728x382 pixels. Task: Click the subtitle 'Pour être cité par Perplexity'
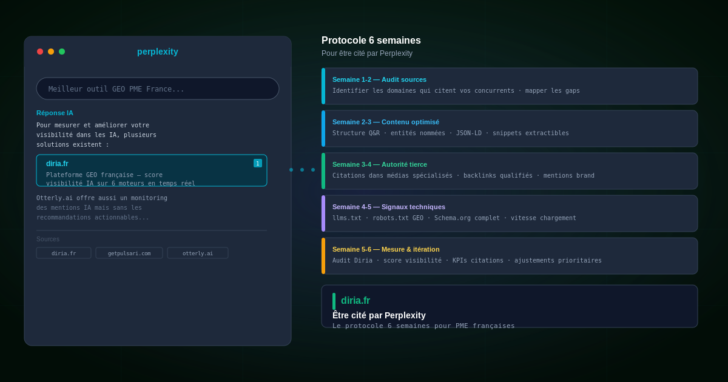coord(367,53)
